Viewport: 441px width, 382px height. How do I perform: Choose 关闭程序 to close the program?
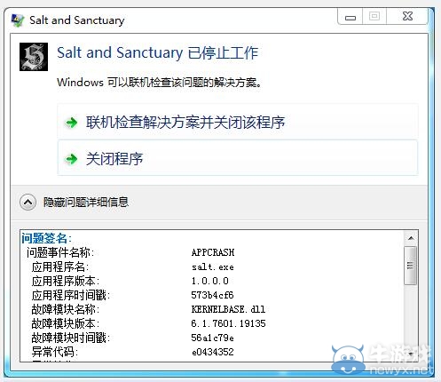pyautogui.click(x=238, y=158)
